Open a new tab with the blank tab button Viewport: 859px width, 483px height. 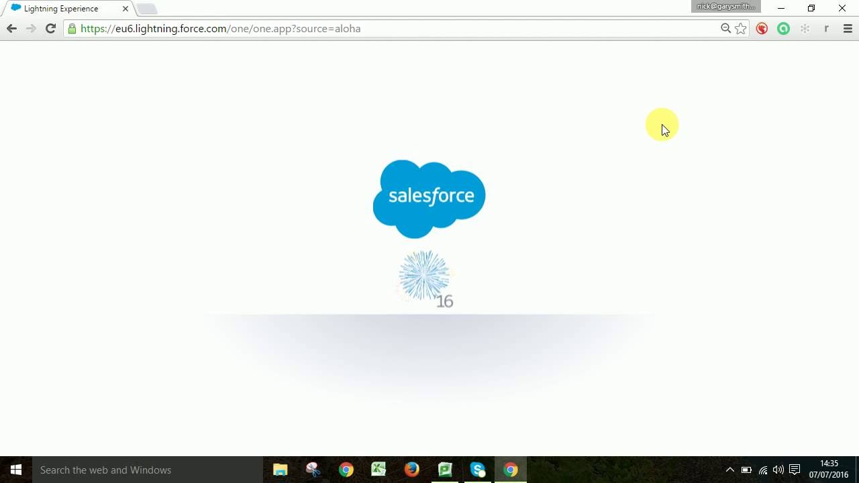pyautogui.click(x=147, y=9)
